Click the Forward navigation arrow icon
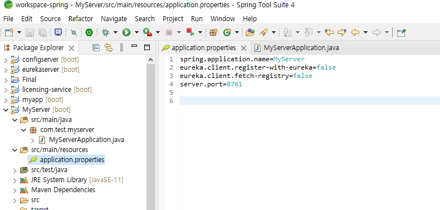 click(x=377, y=32)
